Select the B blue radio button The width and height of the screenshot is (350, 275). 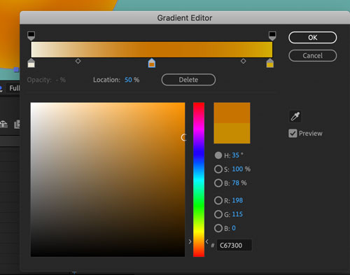coord(218,228)
